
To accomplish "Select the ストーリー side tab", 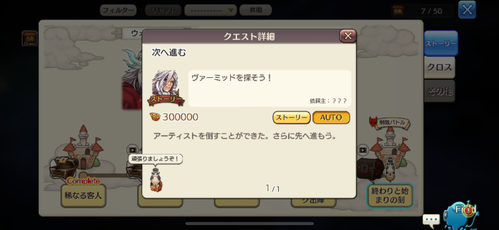I will (x=441, y=43).
